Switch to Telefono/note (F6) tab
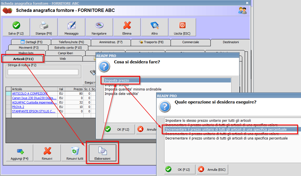 pos(71,42)
